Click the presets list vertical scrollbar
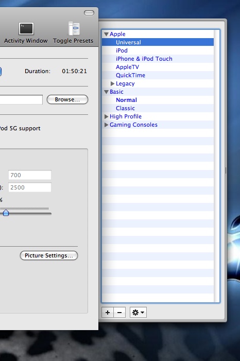The image size is (240, 361). (x=216, y=166)
